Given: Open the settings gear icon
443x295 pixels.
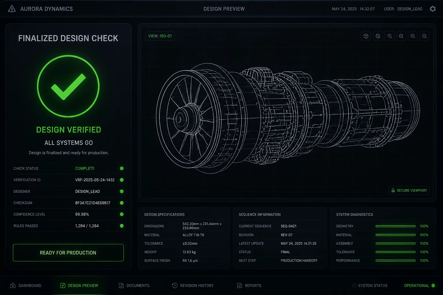Looking at the screenshot, I should tap(433, 9).
